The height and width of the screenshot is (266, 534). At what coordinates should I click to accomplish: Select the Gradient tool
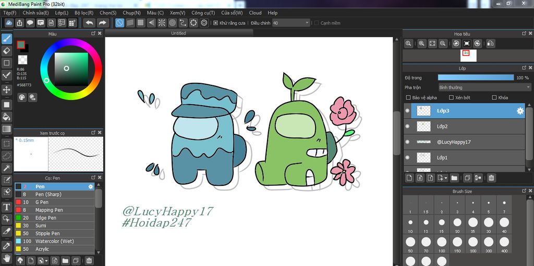point(6,129)
